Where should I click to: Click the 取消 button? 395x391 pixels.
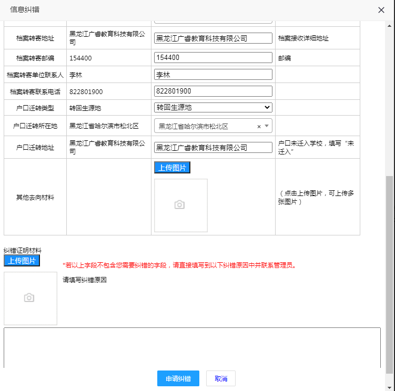pos(221,378)
